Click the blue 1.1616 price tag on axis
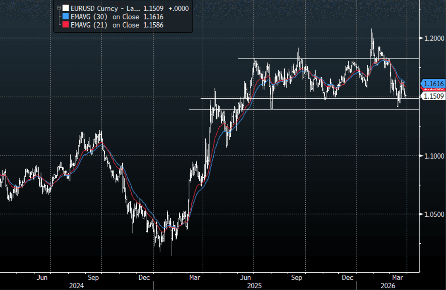Screen dimensions: 446x290 433,83
